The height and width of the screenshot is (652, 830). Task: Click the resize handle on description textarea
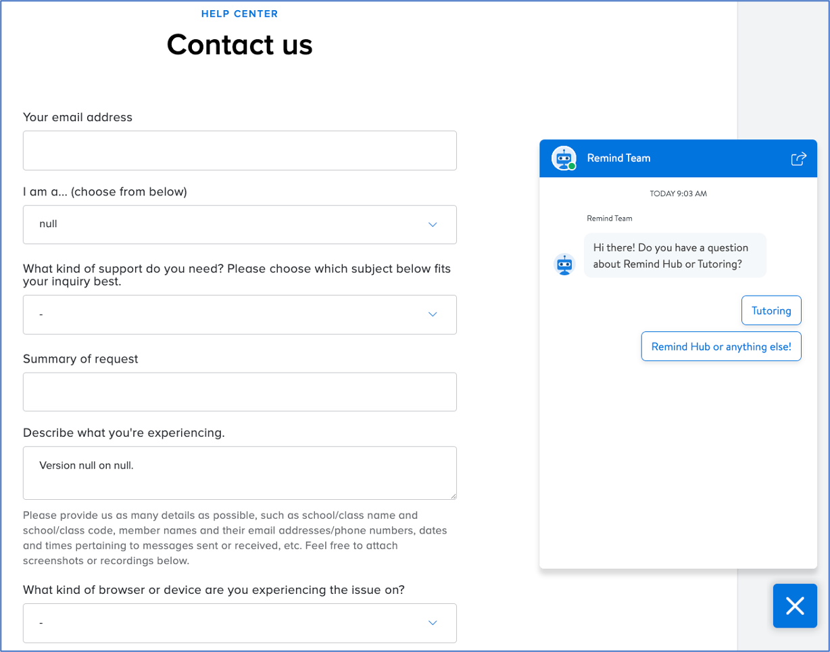[x=453, y=496]
